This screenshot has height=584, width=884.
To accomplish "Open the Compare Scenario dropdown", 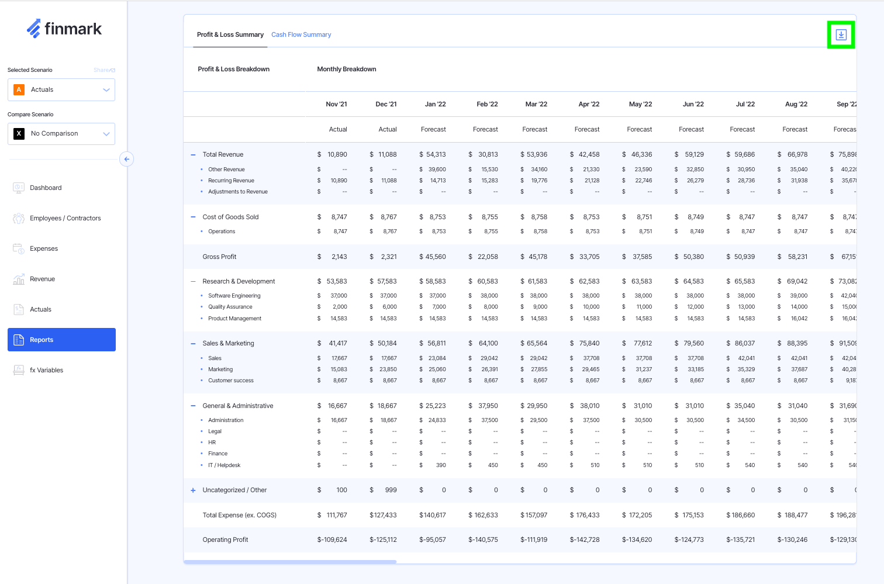I will tap(61, 134).
